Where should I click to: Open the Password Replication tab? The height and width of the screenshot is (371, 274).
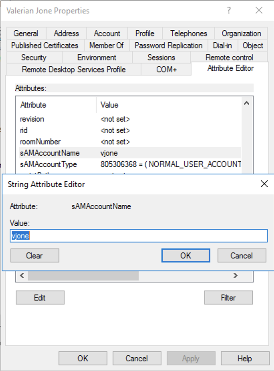click(x=168, y=45)
